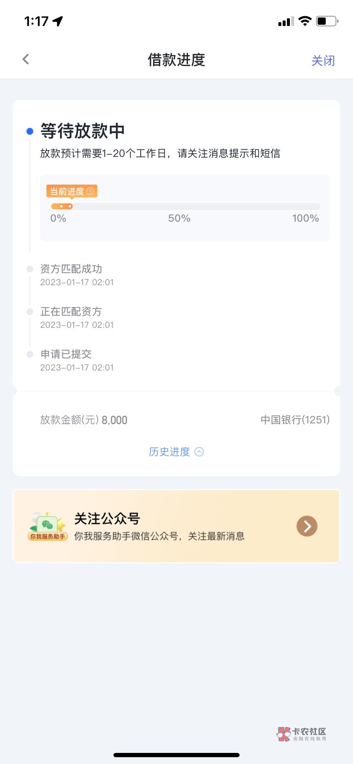Screen dimensions: 353x764
Task: Open the 关注公众号 arrow button
Action: tap(307, 526)
